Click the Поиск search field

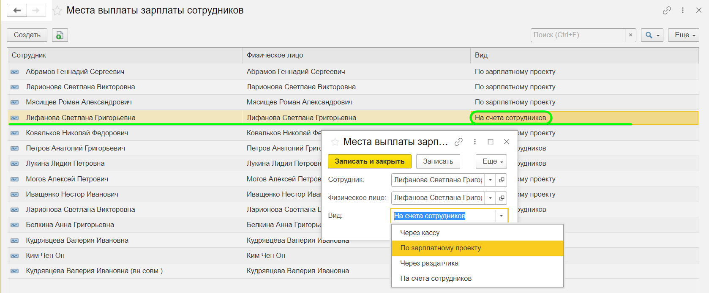pyautogui.click(x=578, y=35)
